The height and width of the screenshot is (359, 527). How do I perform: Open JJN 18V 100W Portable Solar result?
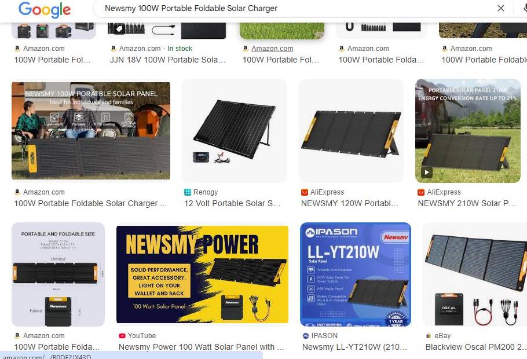(x=168, y=60)
